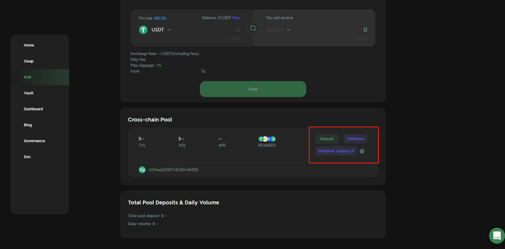
Task: Navigate to Dashboard
Action: click(33, 109)
